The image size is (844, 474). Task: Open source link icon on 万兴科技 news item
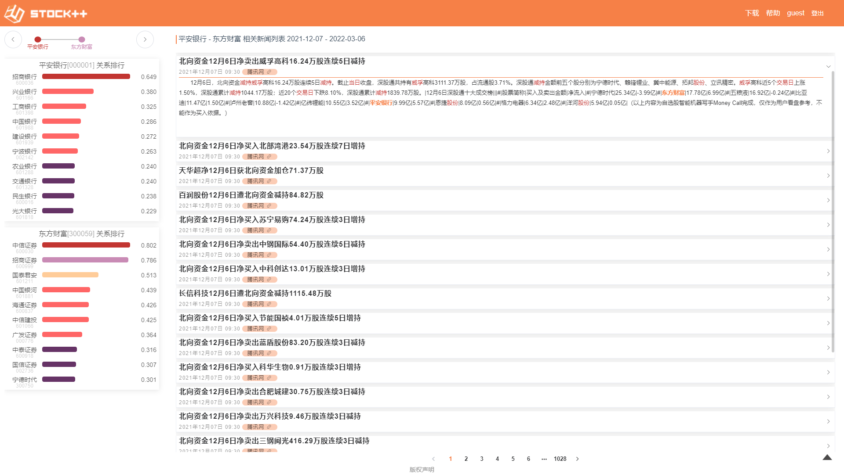269,427
